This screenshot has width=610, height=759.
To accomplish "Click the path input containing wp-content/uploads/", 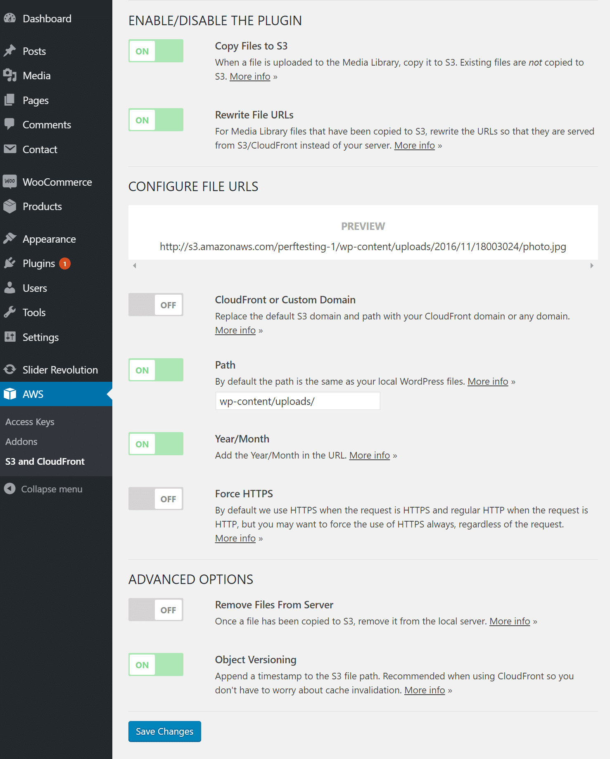I will tap(297, 400).
